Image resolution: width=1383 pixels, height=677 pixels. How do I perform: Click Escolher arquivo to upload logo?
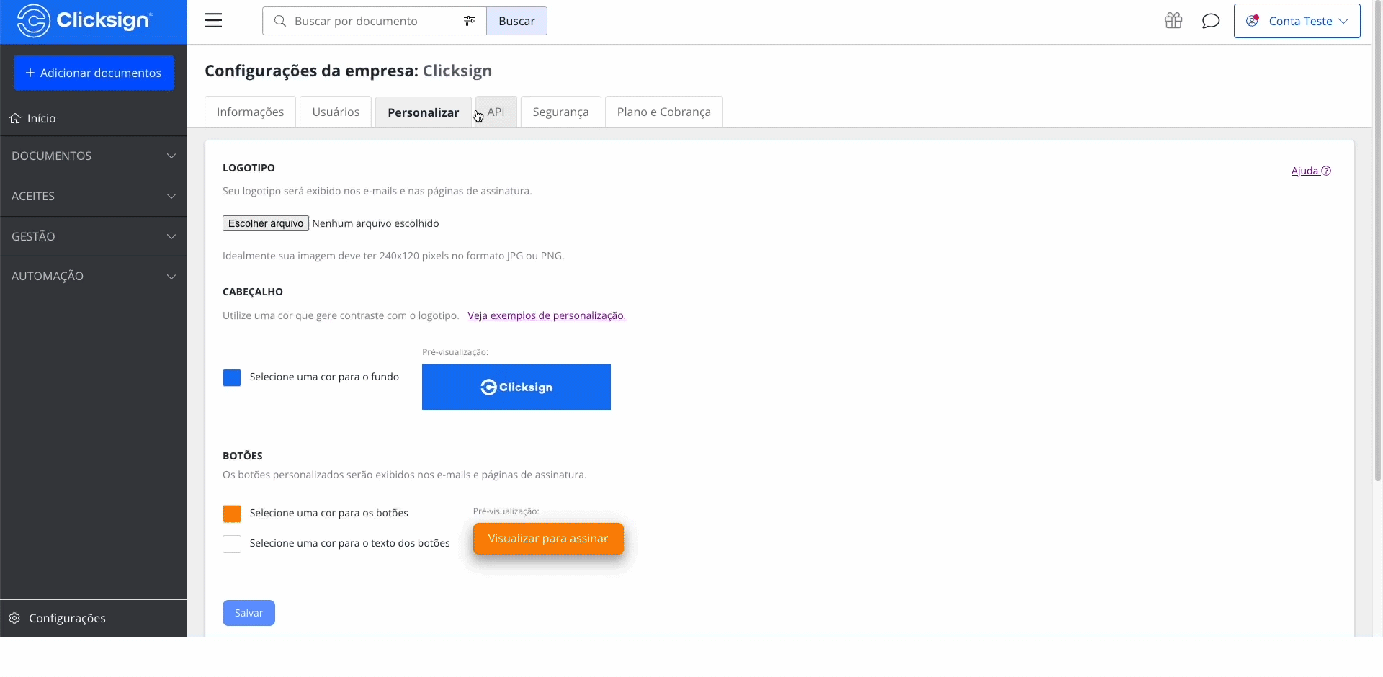coord(266,223)
